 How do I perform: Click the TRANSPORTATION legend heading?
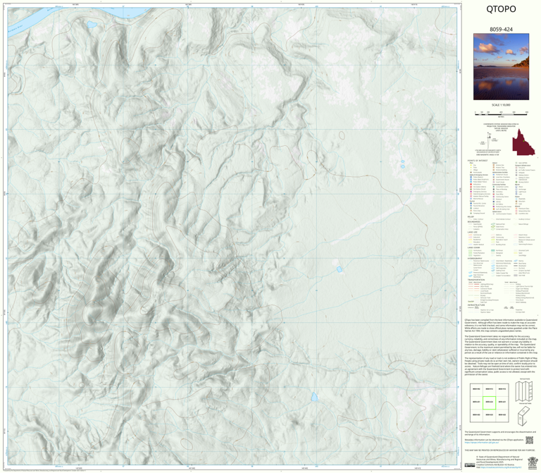(x=476, y=280)
